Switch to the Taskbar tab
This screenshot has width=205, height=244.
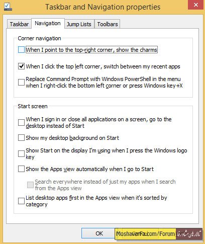click(19, 24)
